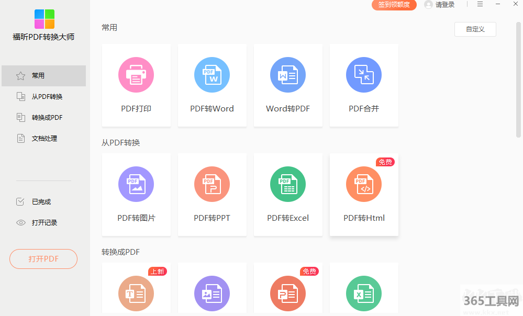The height and width of the screenshot is (316, 523).
Task: Navigate to 文档处理 in the sidebar
Action: coord(43,139)
